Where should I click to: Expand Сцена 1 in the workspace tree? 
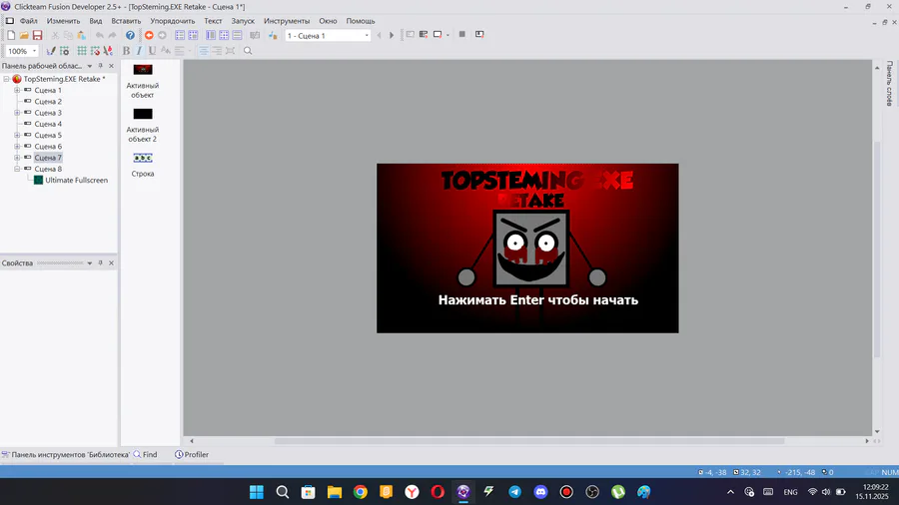(17, 91)
